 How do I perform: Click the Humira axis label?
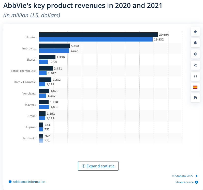(31, 37)
